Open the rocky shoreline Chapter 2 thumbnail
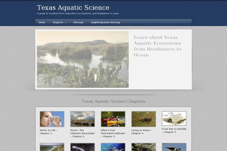The height and width of the screenshot is (151, 227). (82, 119)
